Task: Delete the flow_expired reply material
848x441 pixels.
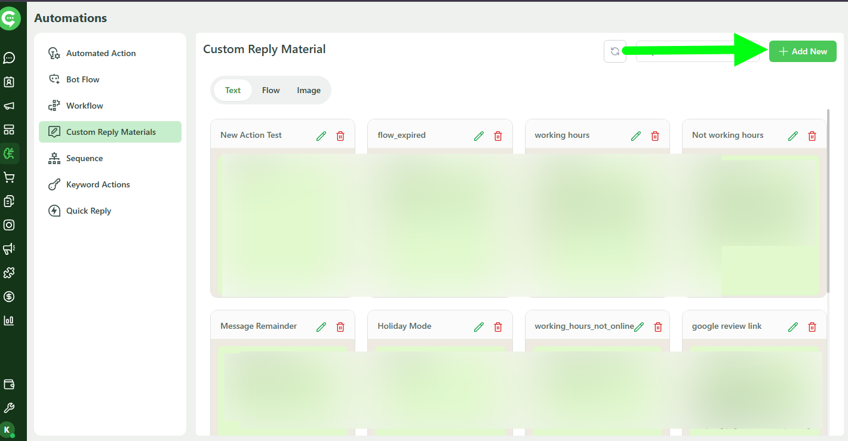Action: coord(497,135)
